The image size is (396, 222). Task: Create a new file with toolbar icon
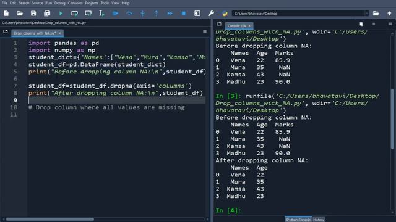(6, 14)
